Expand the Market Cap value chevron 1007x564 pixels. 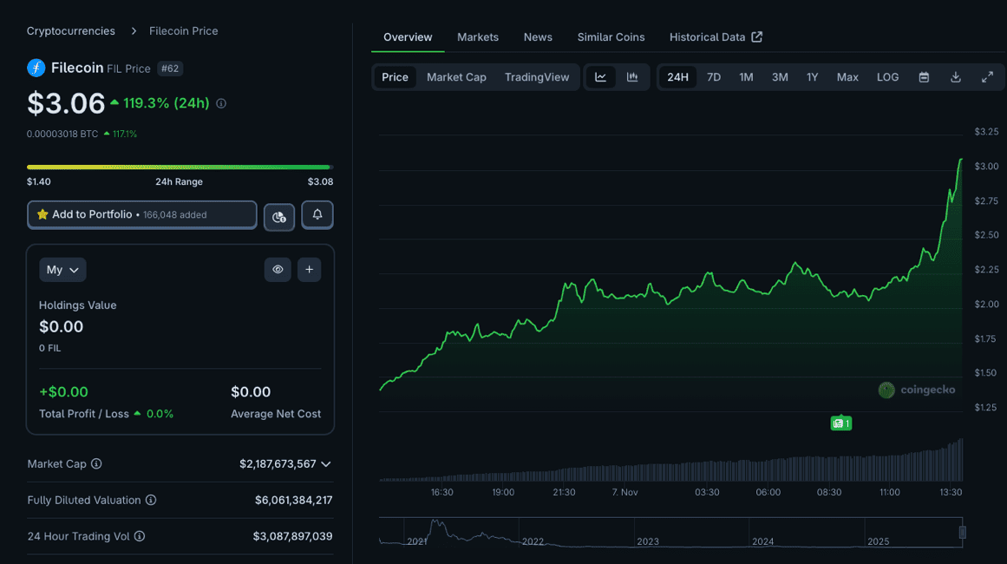326,464
